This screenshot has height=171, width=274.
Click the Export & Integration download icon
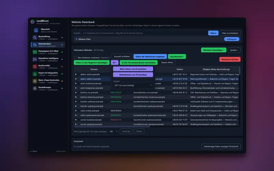click(x=35, y=74)
